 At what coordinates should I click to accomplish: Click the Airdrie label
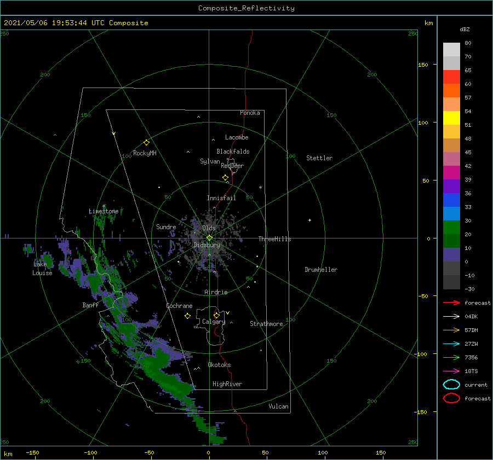click(x=216, y=292)
